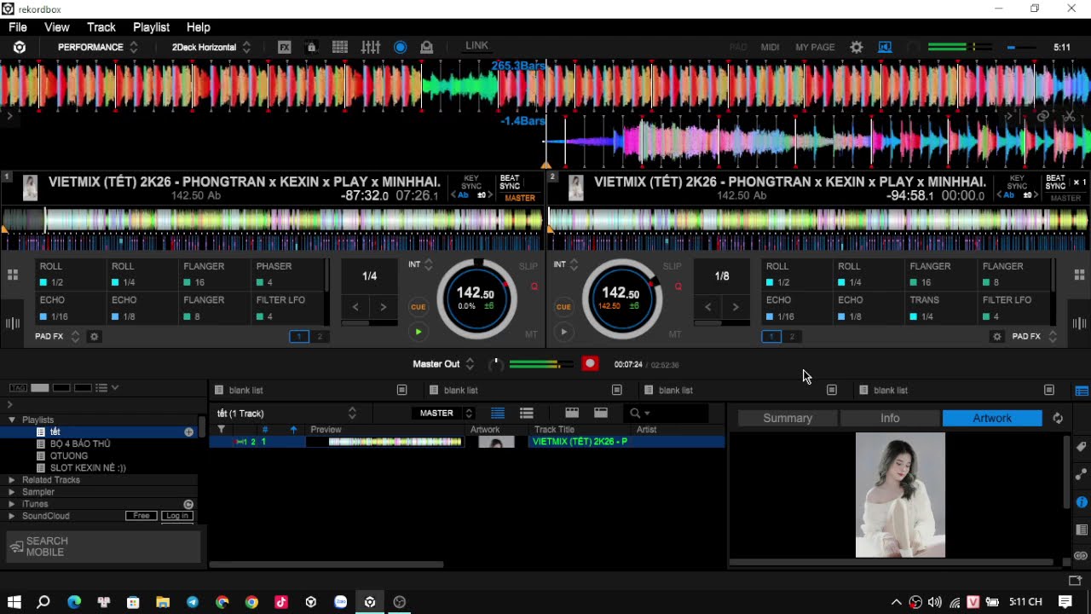Image resolution: width=1091 pixels, height=614 pixels.
Task: Click the tag icon in right sidebar
Action: tap(1082, 447)
